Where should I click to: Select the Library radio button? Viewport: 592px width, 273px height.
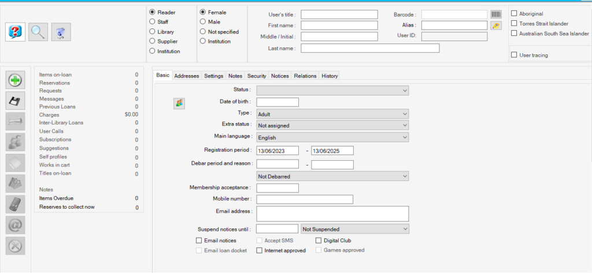coord(152,32)
